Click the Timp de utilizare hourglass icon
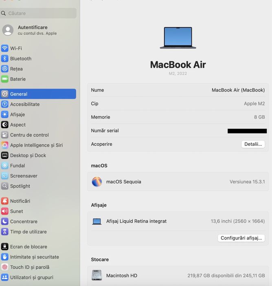This screenshot has width=272, height=286. (4, 232)
